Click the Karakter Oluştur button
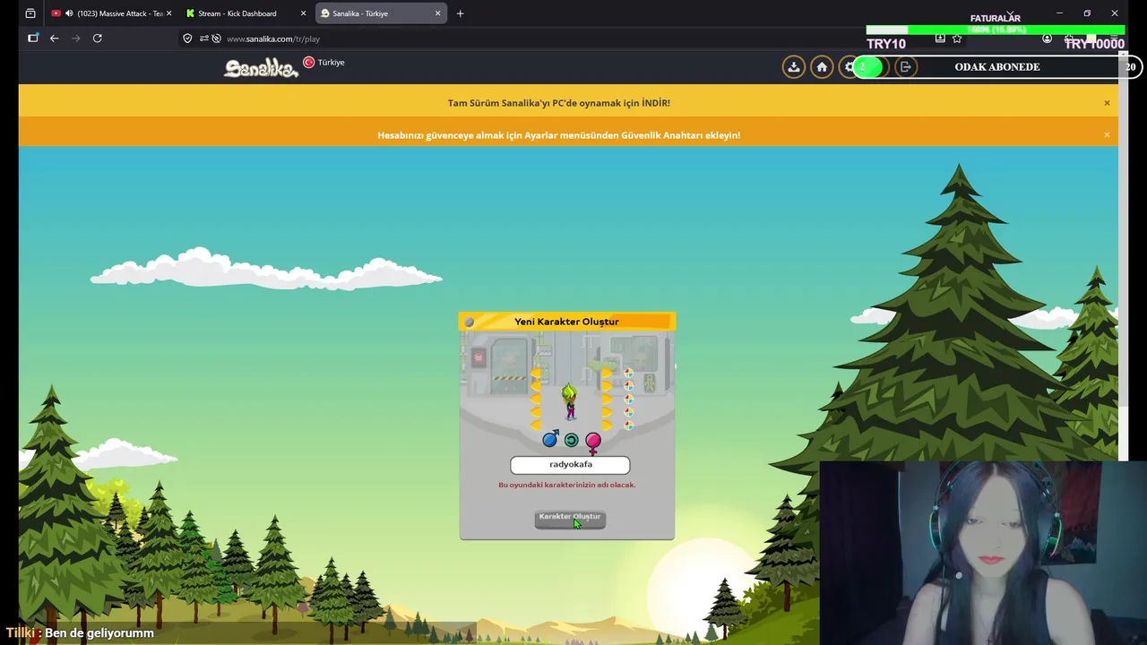The width and height of the screenshot is (1147, 645). 570,519
